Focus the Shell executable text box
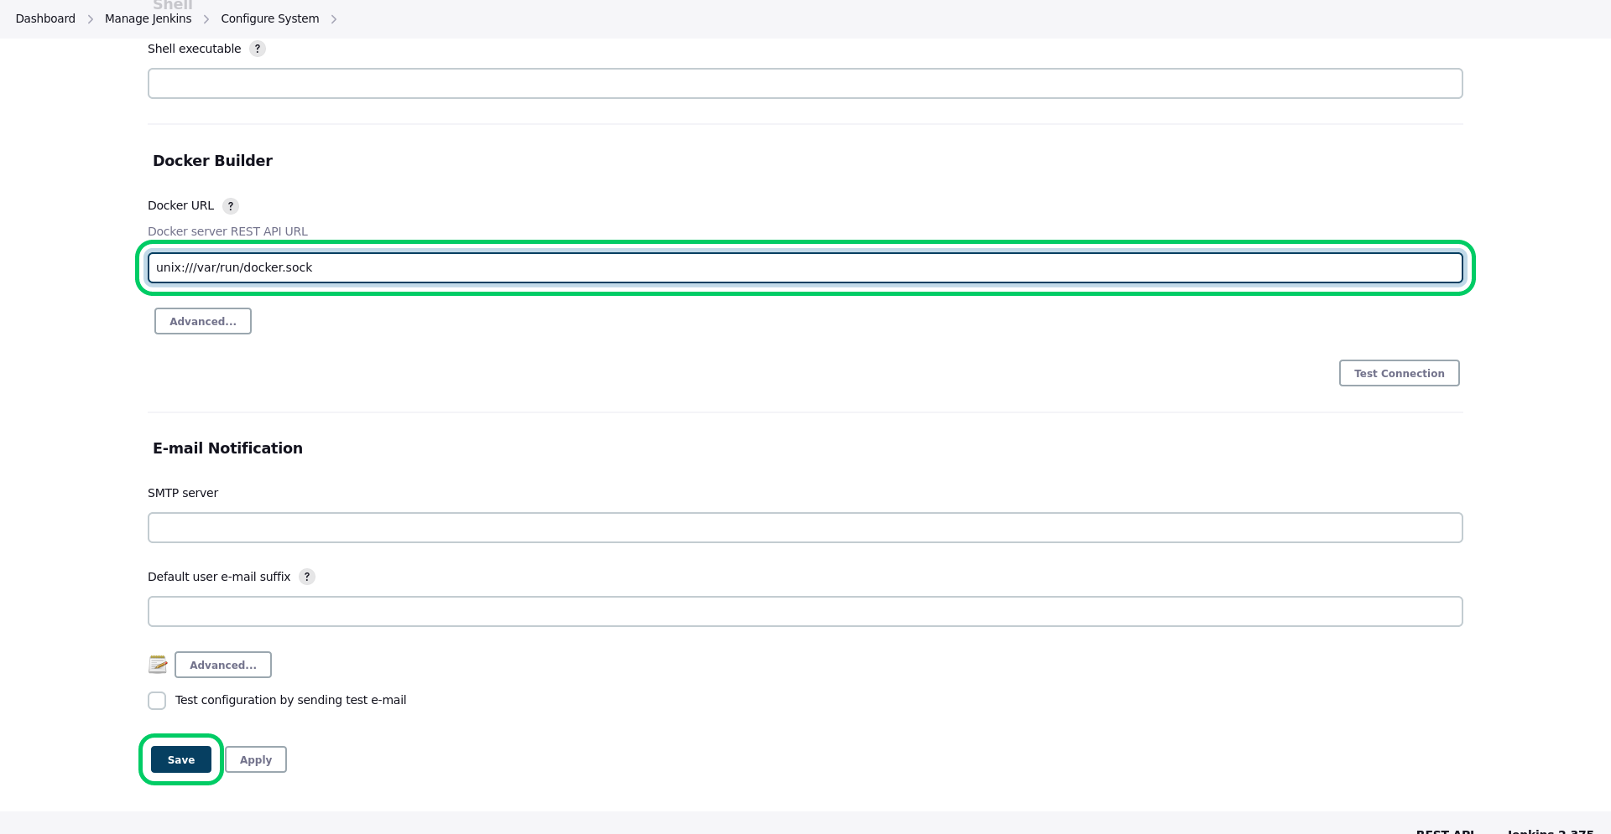 click(x=805, y=84)
